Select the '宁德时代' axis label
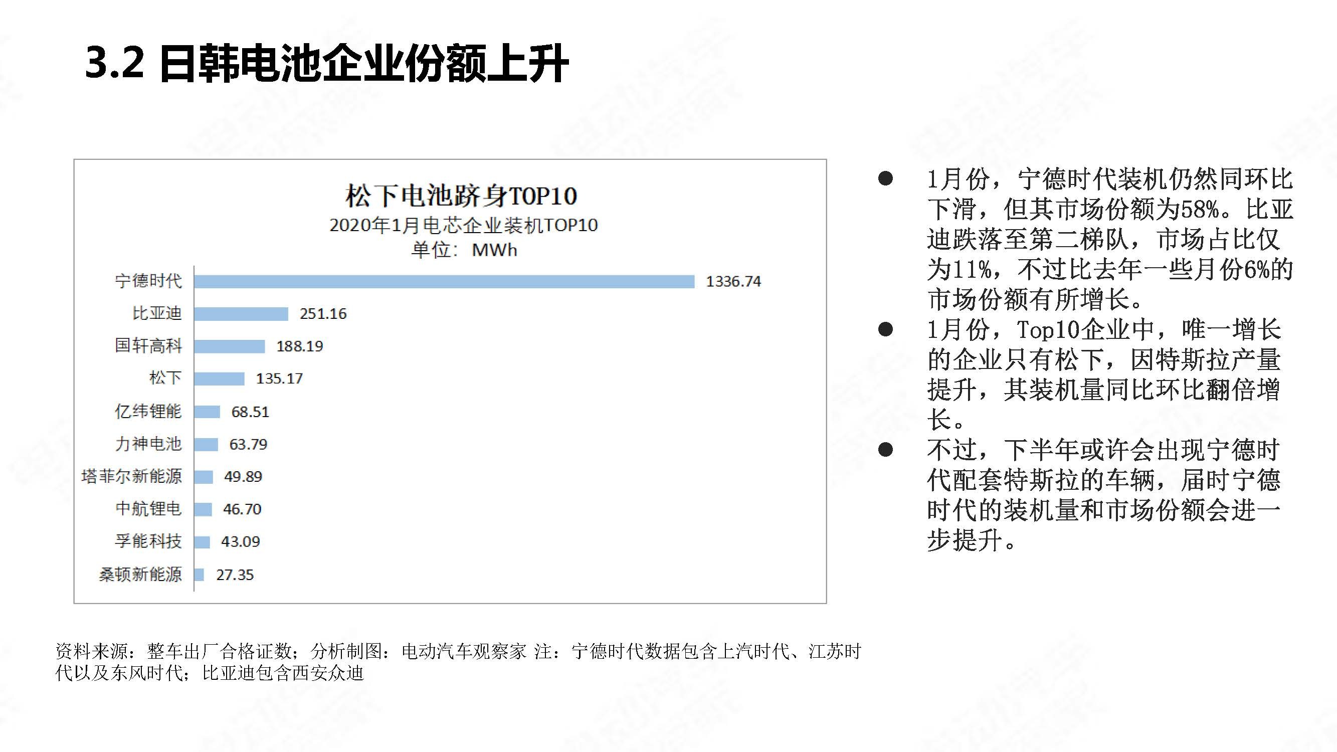This screenshot has width=1337, height=752. coord(148,281)
